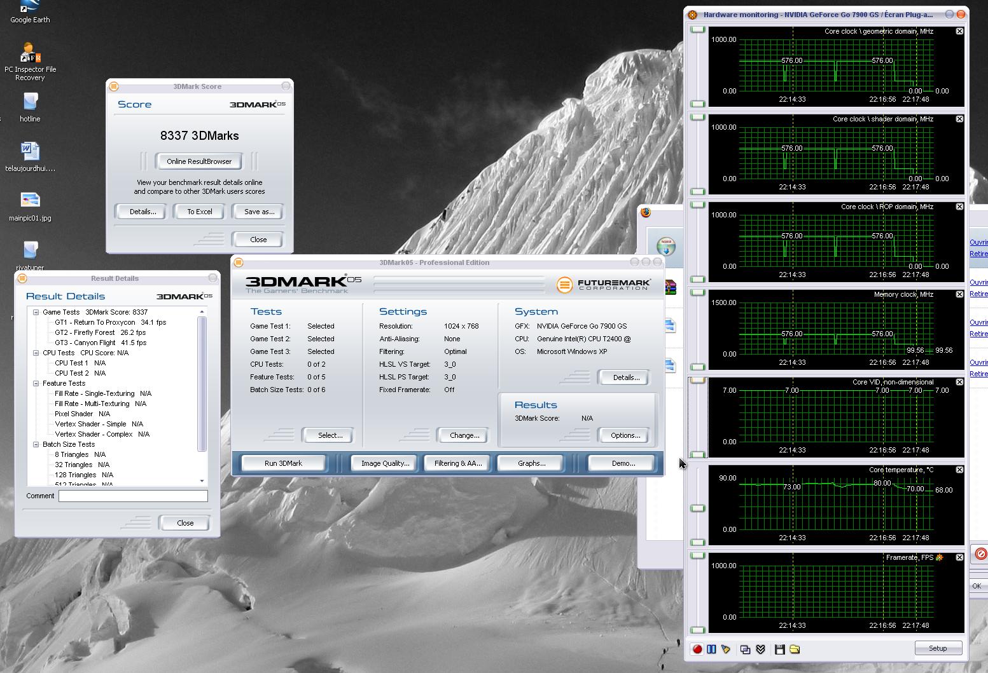
Task: Click the WinRAR archive icon in download list
Action: click(x=671, y=287)
